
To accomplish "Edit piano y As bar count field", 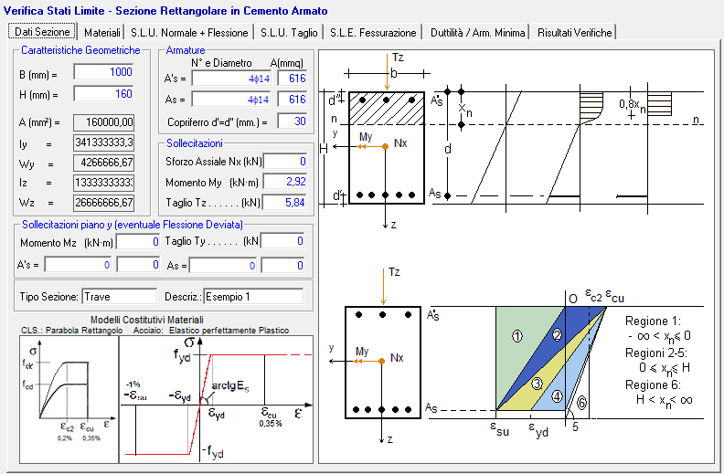I will [x=222, y=266].
